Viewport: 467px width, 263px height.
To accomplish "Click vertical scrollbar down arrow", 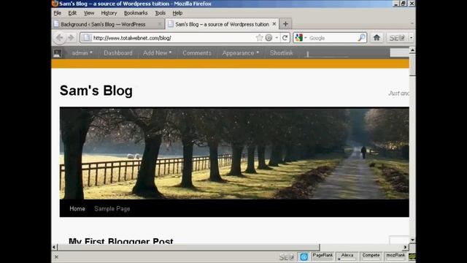I will coord(412,240).
